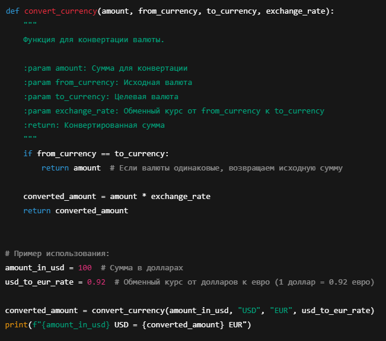The height and width of the screenshot is (341, 386).
Task: Click 'return amount' statement
Action: [x=71, y=168]
